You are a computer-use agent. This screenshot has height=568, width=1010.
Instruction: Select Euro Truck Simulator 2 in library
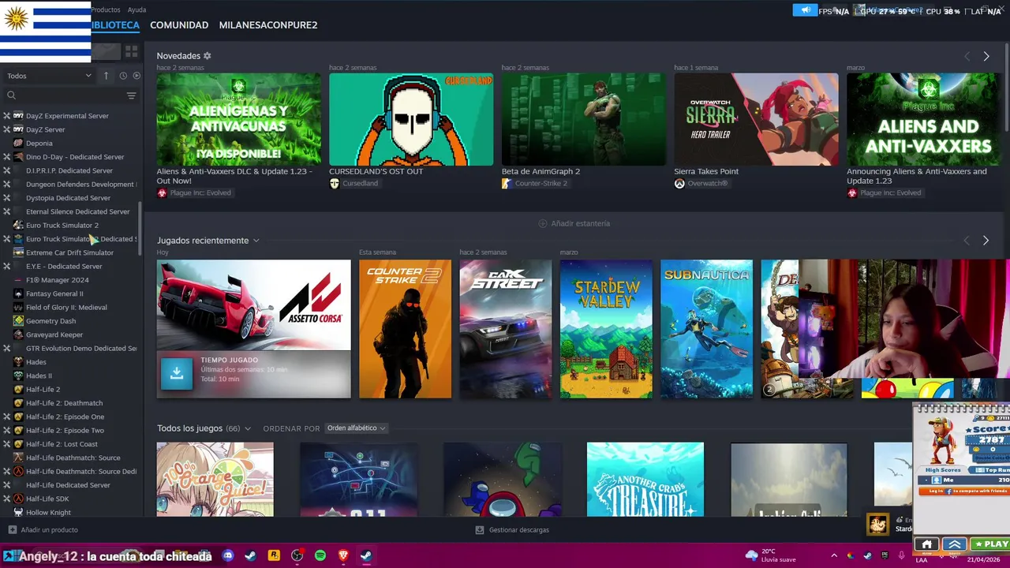(x=62, y=226)
